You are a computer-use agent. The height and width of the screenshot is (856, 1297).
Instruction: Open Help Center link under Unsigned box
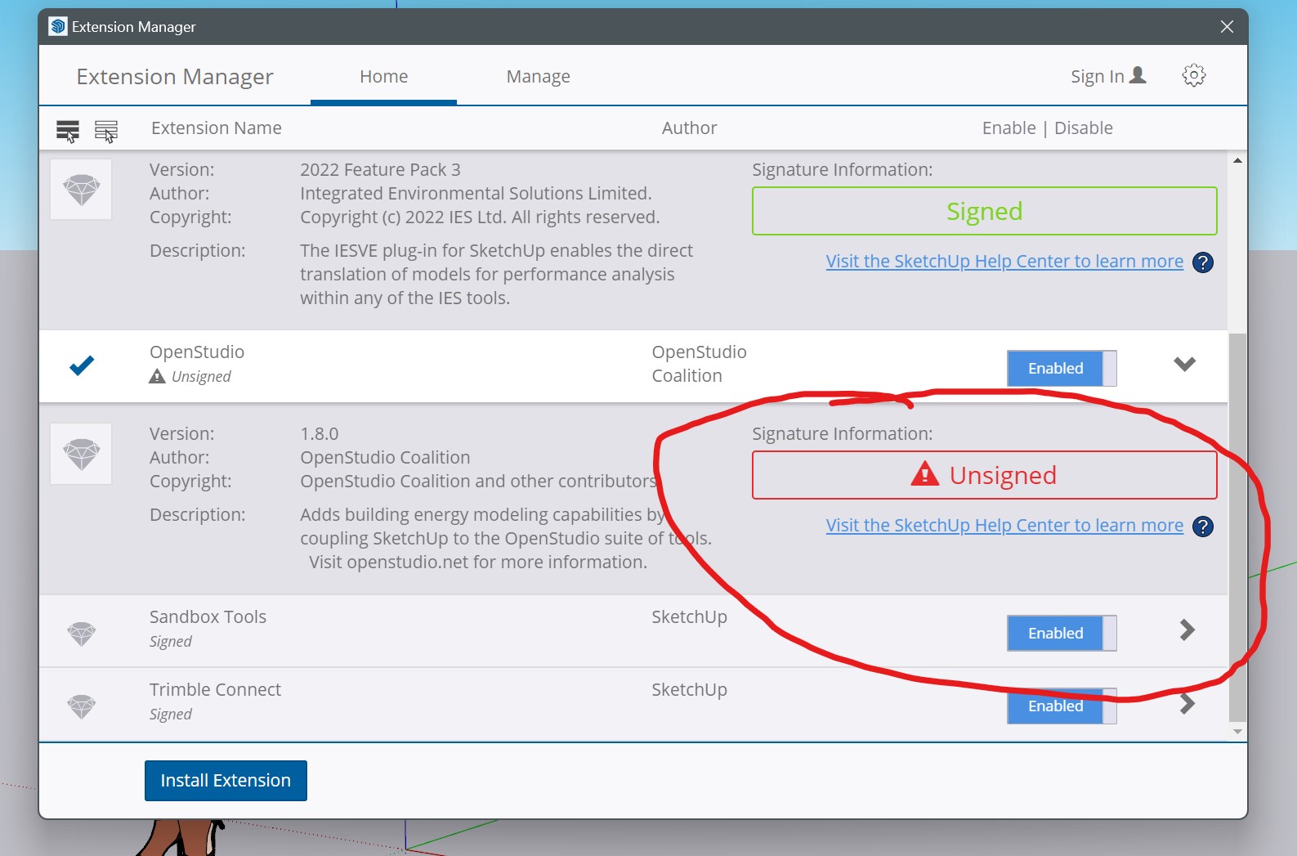[1004, 525]
